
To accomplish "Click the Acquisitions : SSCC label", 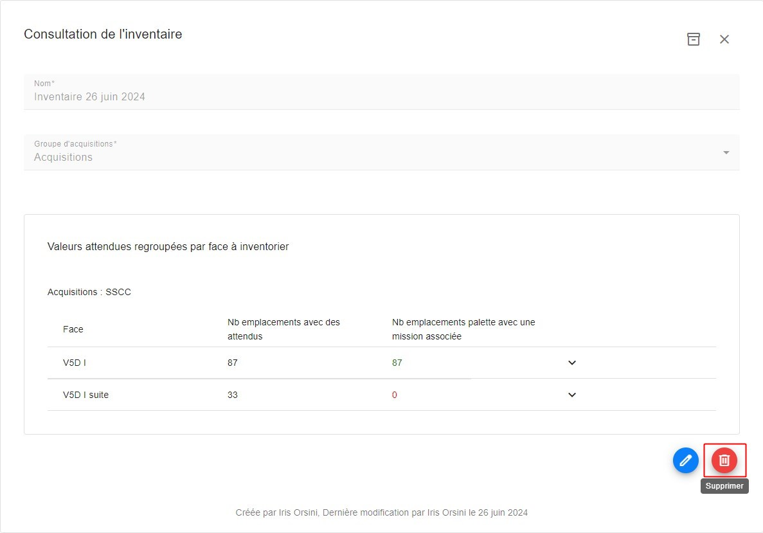I will [x=89, y=292].
